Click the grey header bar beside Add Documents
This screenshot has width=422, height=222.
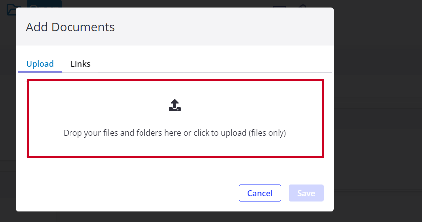tap(223, 27)
